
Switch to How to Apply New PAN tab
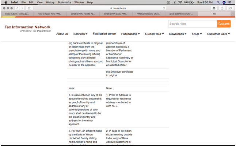pyautogui.click(x=50, y=14)
